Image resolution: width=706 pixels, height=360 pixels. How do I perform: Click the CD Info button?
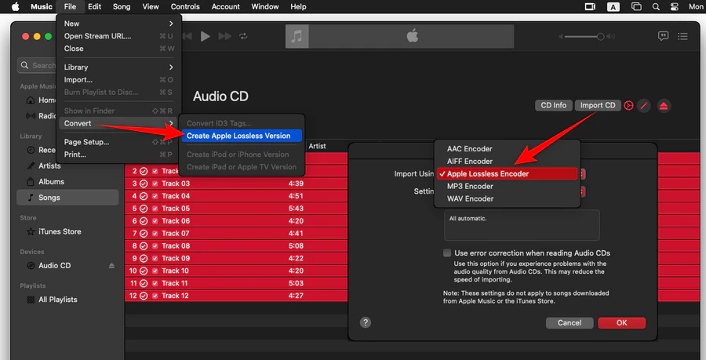click(x=553, y=105)
